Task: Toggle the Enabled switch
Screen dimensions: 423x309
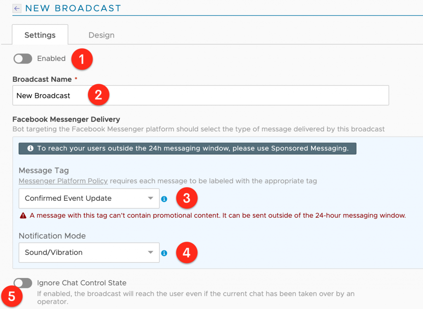Action: 23,59
